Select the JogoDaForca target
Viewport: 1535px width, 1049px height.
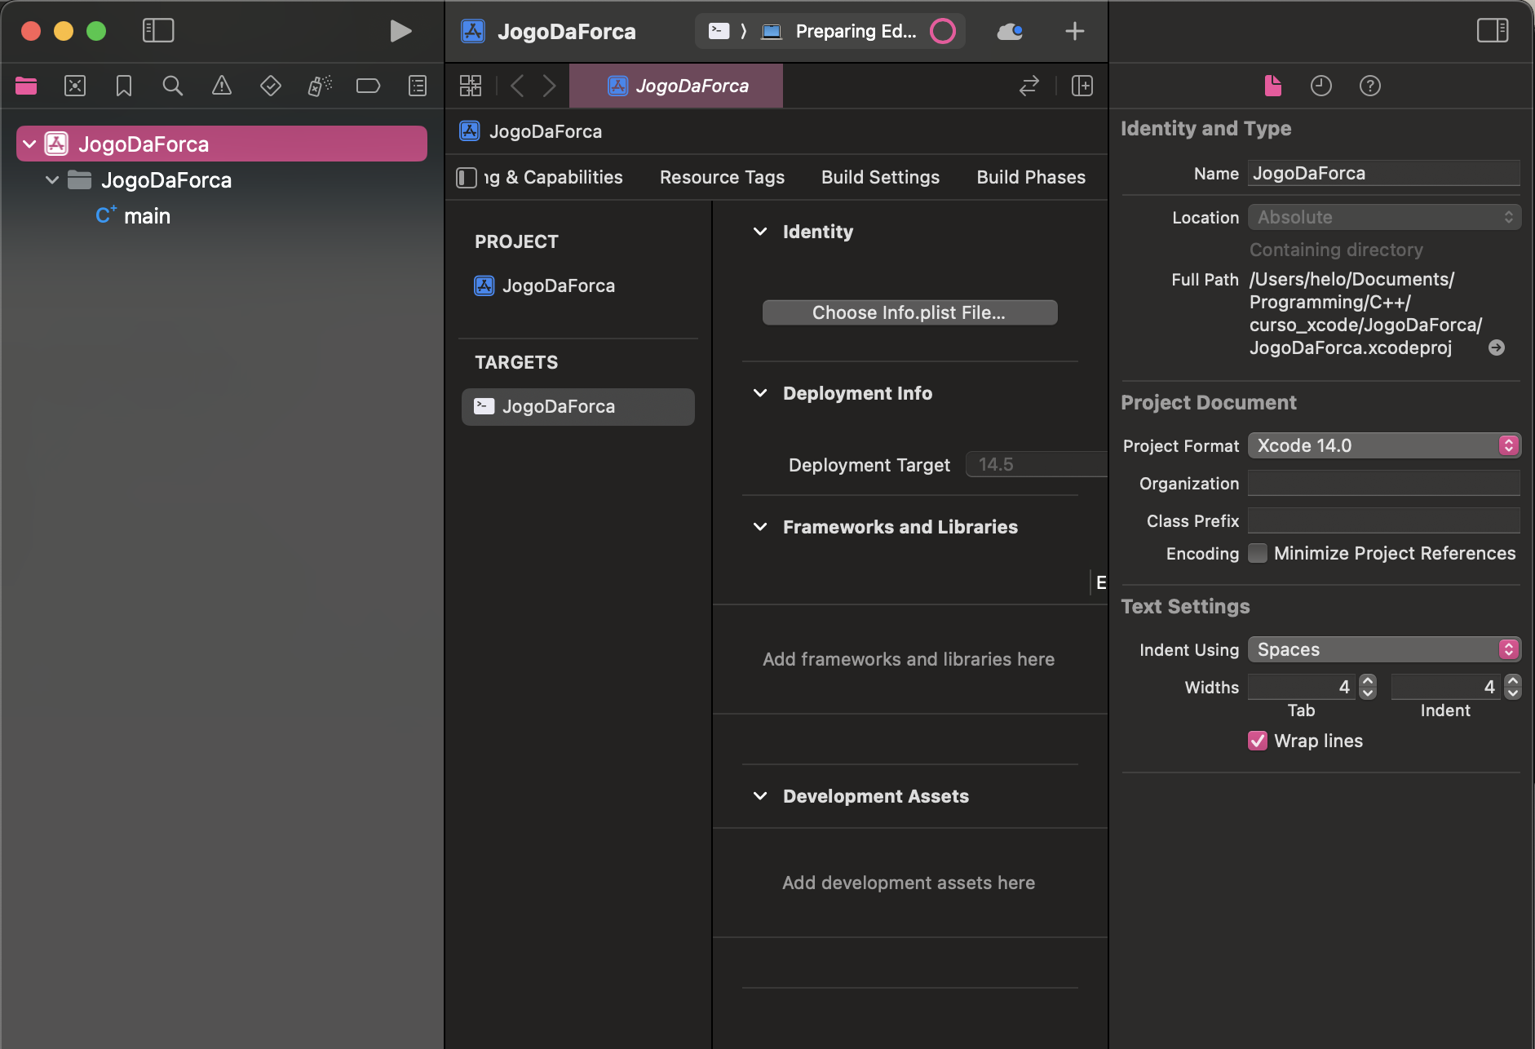click(x=577, y=406)
